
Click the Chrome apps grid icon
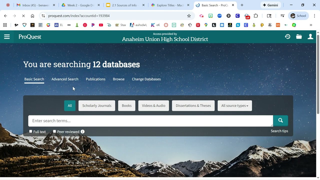tap(5, 25)
